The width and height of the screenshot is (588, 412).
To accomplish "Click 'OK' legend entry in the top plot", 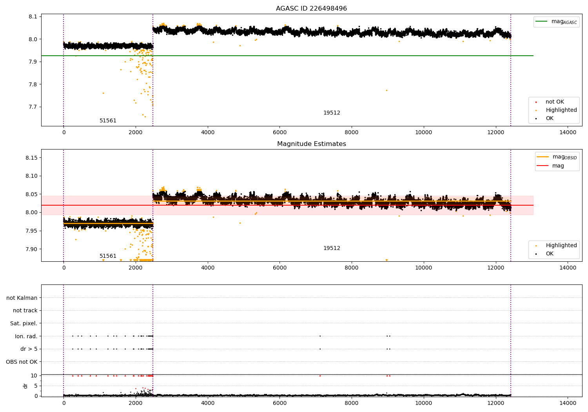I will click(550, 118).
